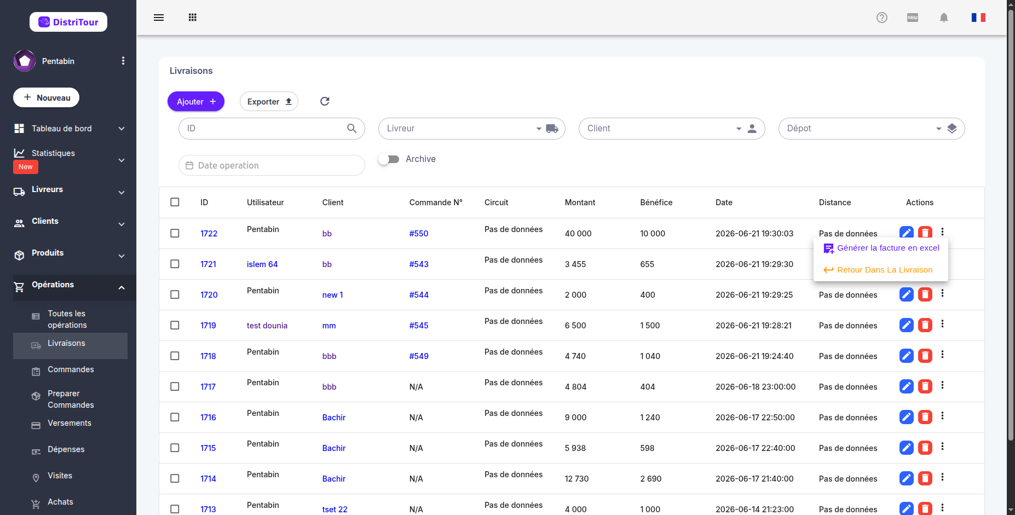The height and width of the screenshot is (515, 1015).
Task: Open the Livreur dropdown filter
Action: (471, 129)
